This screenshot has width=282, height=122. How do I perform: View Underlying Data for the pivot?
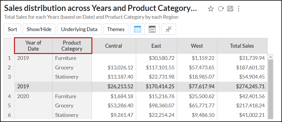pyautogui.click(x=79, y=29)
